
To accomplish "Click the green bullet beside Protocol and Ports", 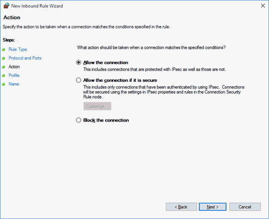I will [4, 58].
